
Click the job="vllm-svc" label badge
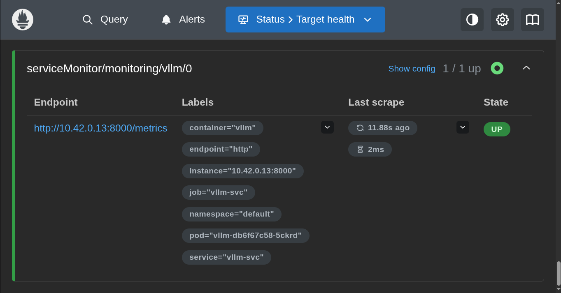pos(219,192)
